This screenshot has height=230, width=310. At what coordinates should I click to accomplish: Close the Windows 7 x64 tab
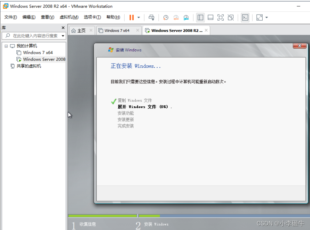(137, 30)
